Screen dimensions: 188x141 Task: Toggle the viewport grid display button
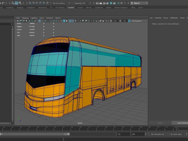40,21
